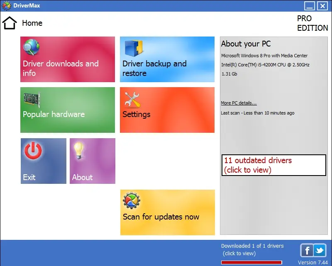Image resolution: width=332 pixels, height=266 pixels.
Task: Click the PRO EDITION label
Action: (x=312, y=23)
